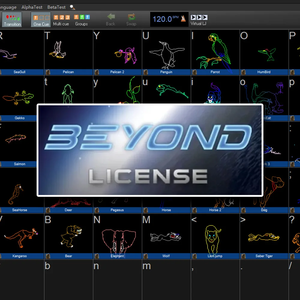This screenshot has height=300, width=300.
Task: Switch to Multi cue mode
Action: tap(61, 20)
